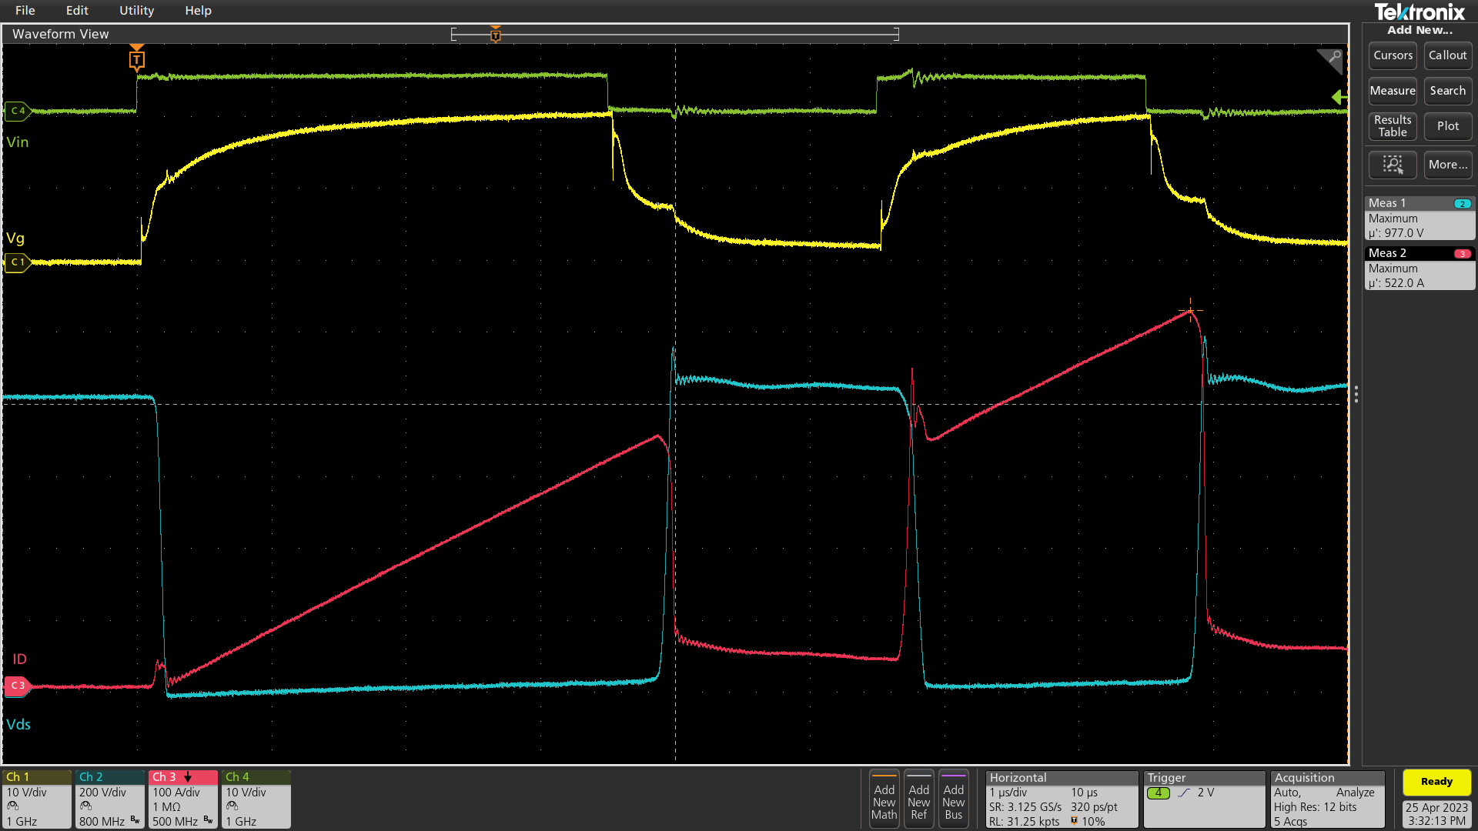Open the Ch 3 channel badge
Screen dimensions: 1478x831
tap(182, 799)
